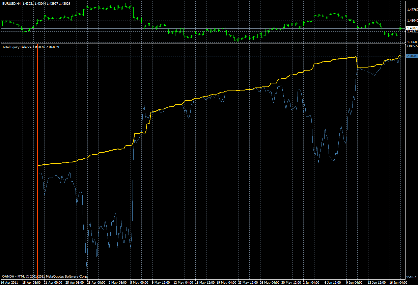
Task: Click the 26 May 04:00 time label
Action: 270,282
